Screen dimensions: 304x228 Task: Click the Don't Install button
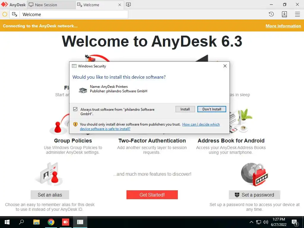(212, 109)
